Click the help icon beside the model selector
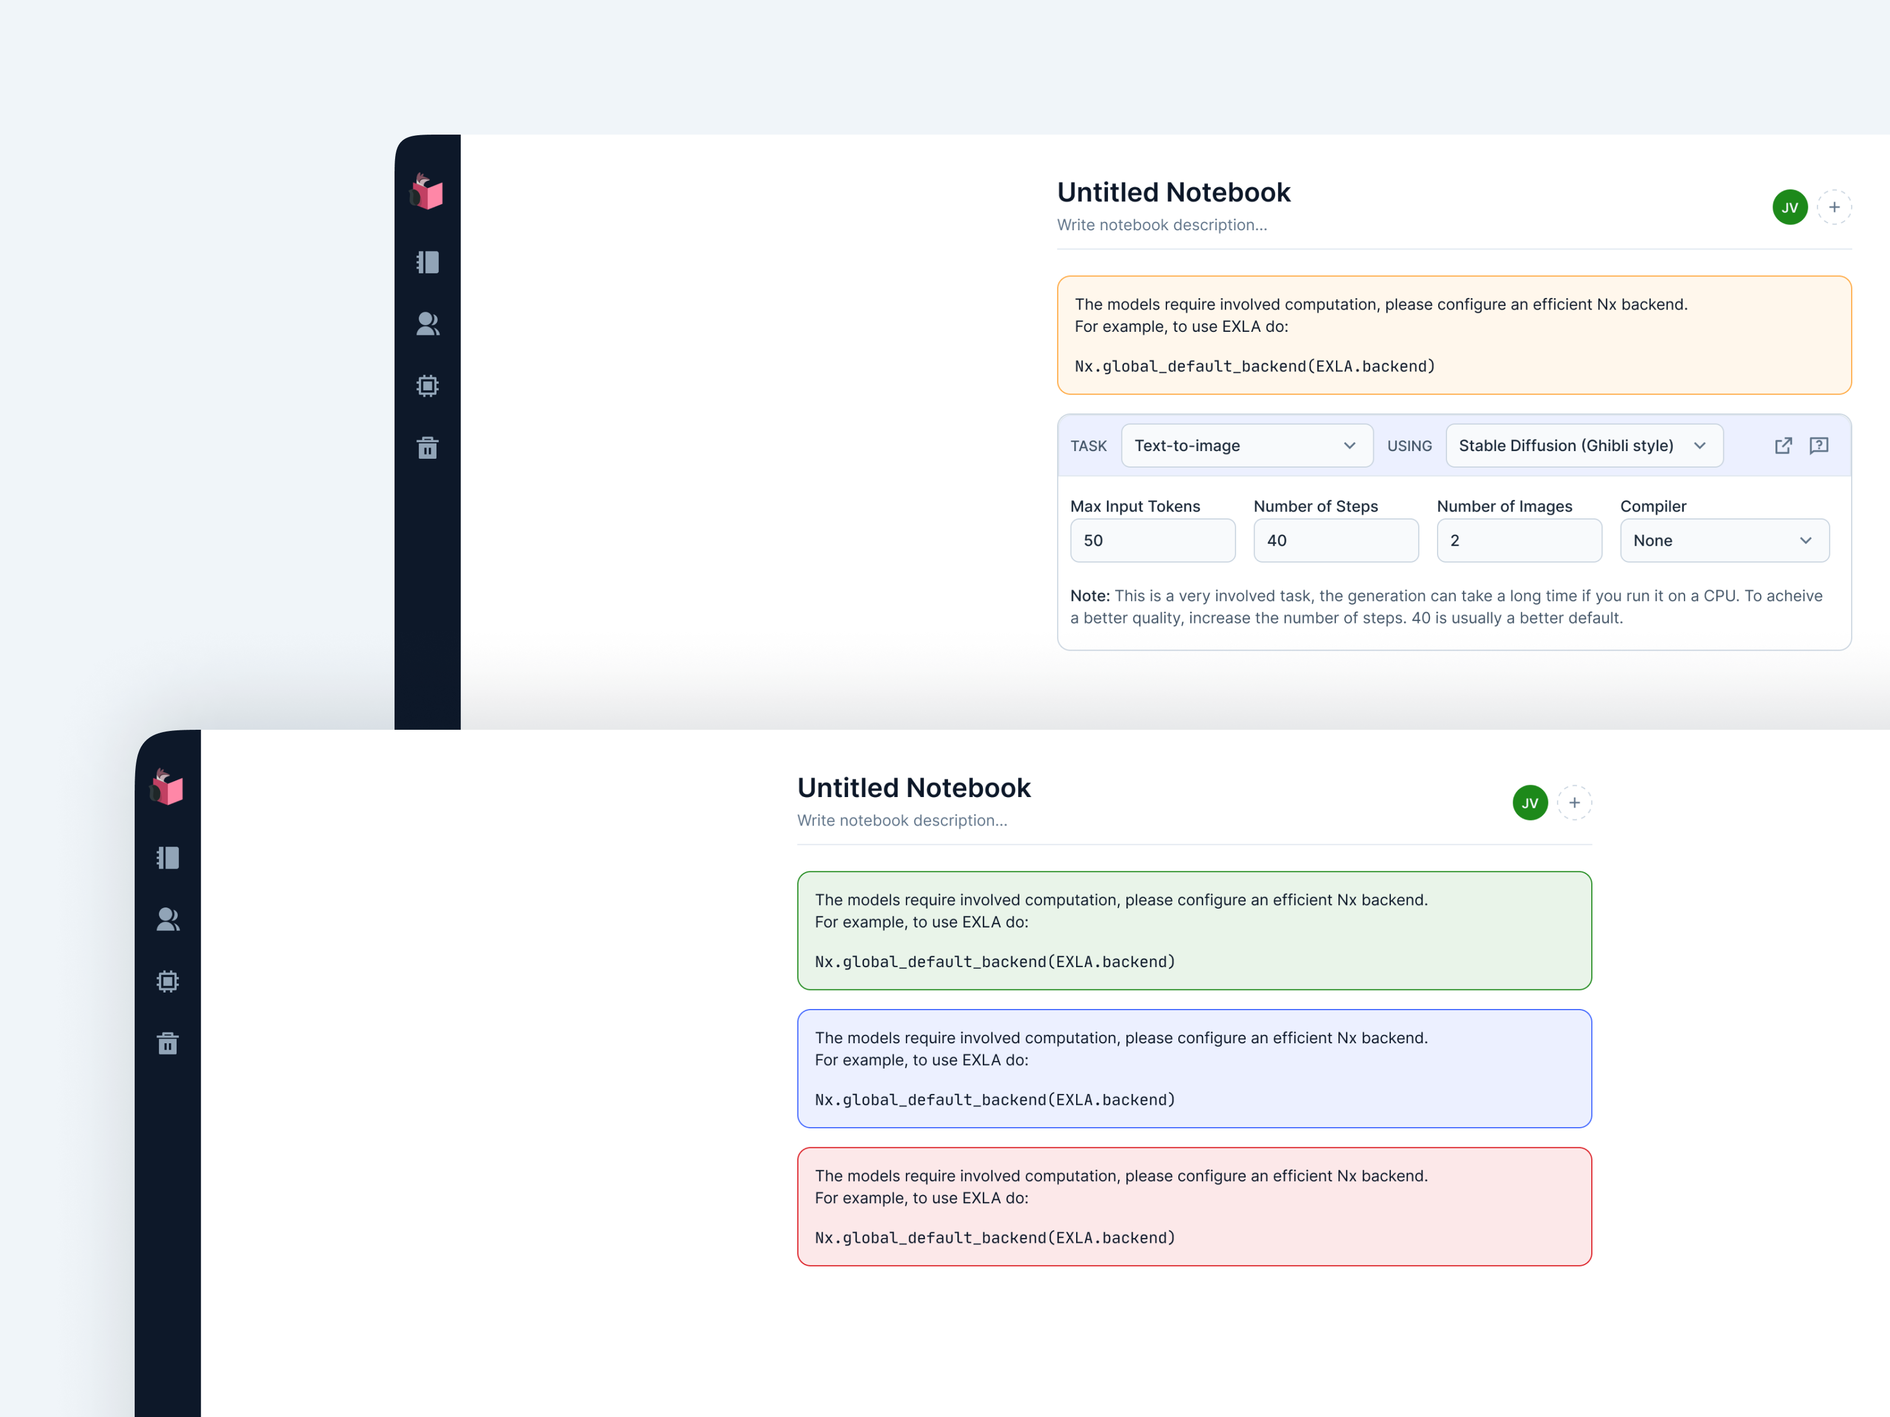 [1819, 445]
